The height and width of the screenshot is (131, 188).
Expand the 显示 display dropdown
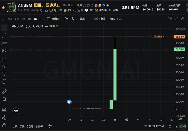tap(84, 19)
